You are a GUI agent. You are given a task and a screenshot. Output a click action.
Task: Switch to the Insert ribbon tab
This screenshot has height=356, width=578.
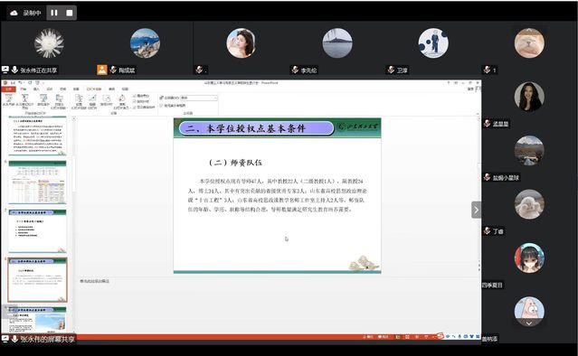click(x=36, y=89)
